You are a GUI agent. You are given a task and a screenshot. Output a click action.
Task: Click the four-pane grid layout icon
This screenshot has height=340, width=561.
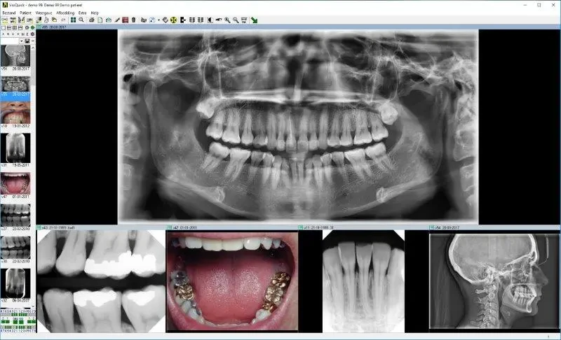click(73, 20)
